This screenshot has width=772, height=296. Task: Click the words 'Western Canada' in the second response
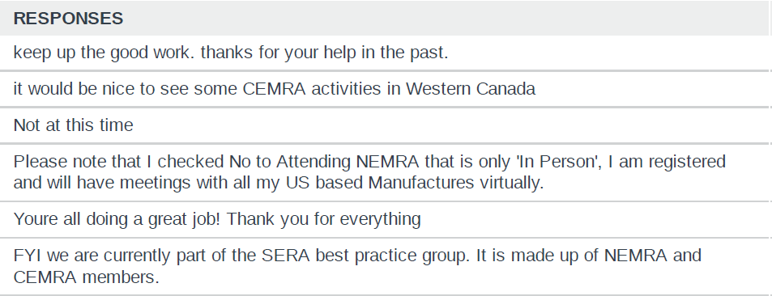[470, 89]
